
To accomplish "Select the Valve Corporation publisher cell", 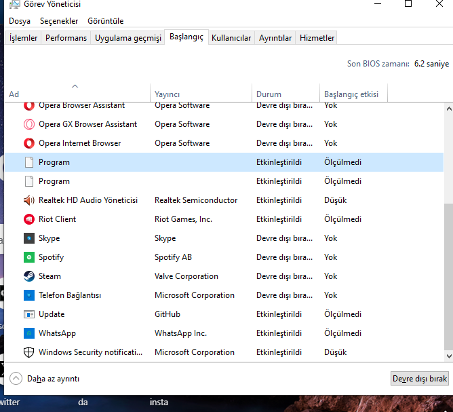I will [x=186, y=276].
